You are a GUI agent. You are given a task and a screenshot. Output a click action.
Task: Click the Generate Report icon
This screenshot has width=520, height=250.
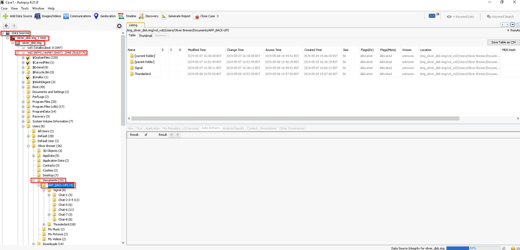[x=164, y=16]
